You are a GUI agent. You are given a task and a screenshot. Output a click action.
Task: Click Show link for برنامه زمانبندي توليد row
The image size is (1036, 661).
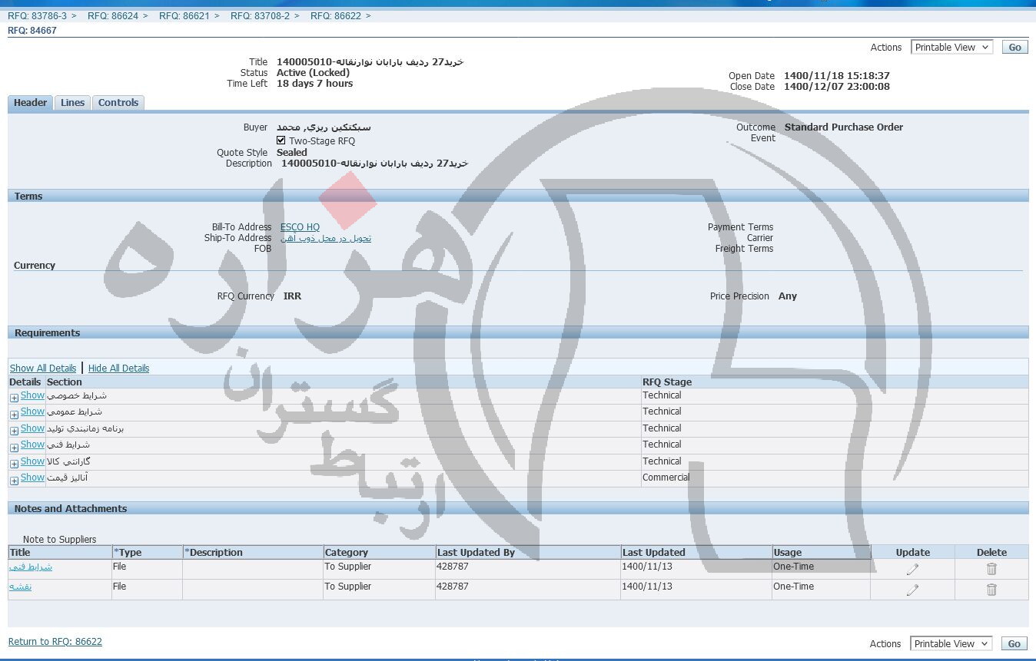click(x=32, y=428)
